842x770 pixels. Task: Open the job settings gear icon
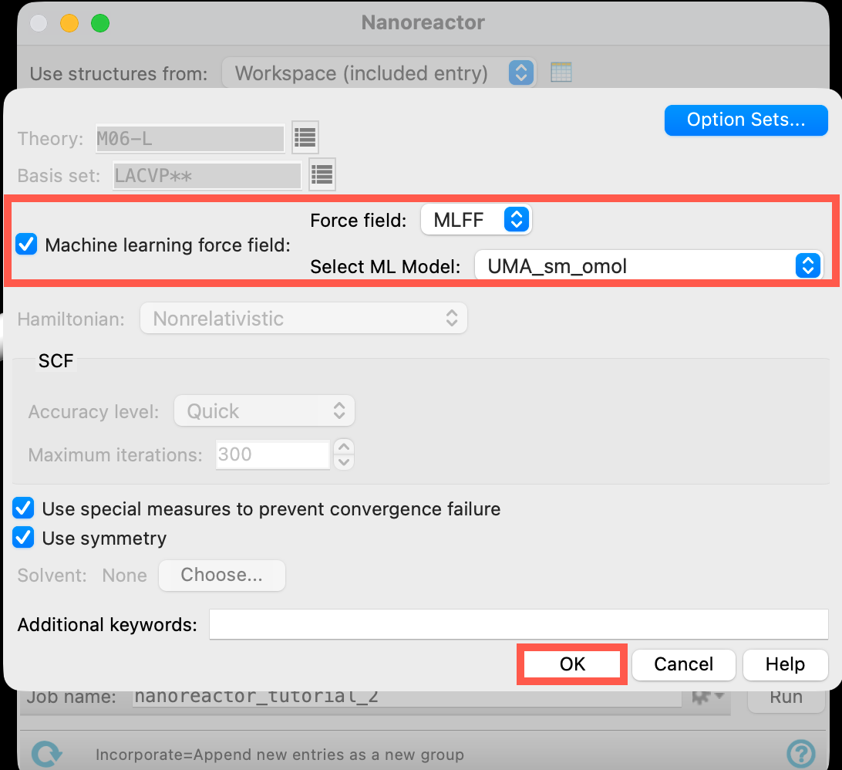point(708,697)
